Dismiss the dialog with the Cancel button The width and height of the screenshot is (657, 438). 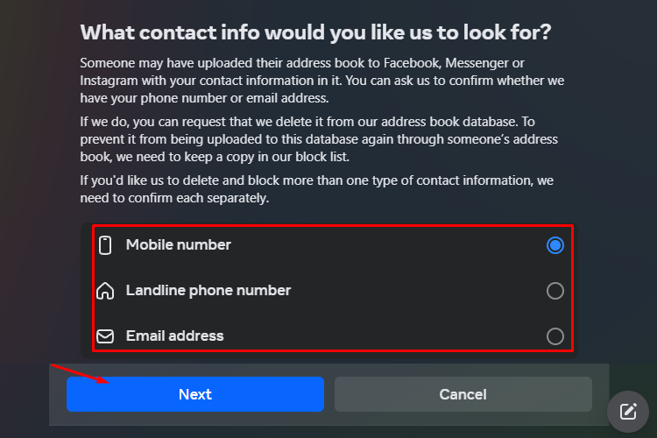[x=463, y=394]
